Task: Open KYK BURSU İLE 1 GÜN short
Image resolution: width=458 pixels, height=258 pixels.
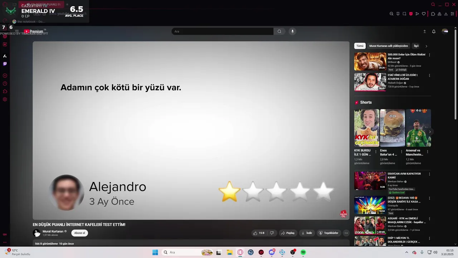Action: [366, 128]
